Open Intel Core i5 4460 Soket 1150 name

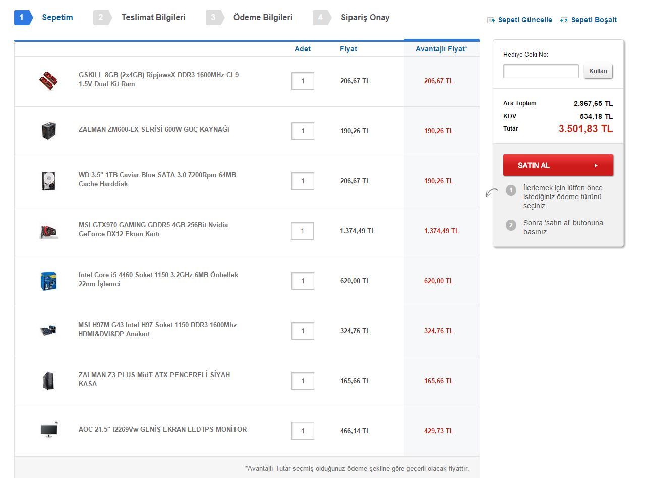click(158, 279)
